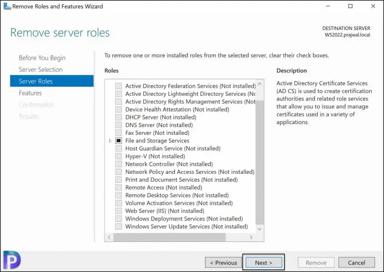
Task: Click the wizard icon in the title bar
Action: pyautogui.click(x=7, y=6)
